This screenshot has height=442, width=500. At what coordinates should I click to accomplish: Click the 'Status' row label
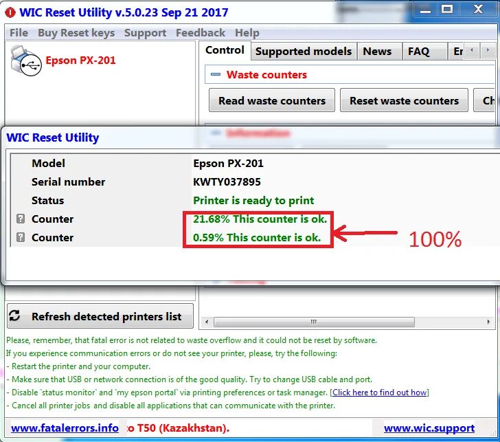click(48, 201)
